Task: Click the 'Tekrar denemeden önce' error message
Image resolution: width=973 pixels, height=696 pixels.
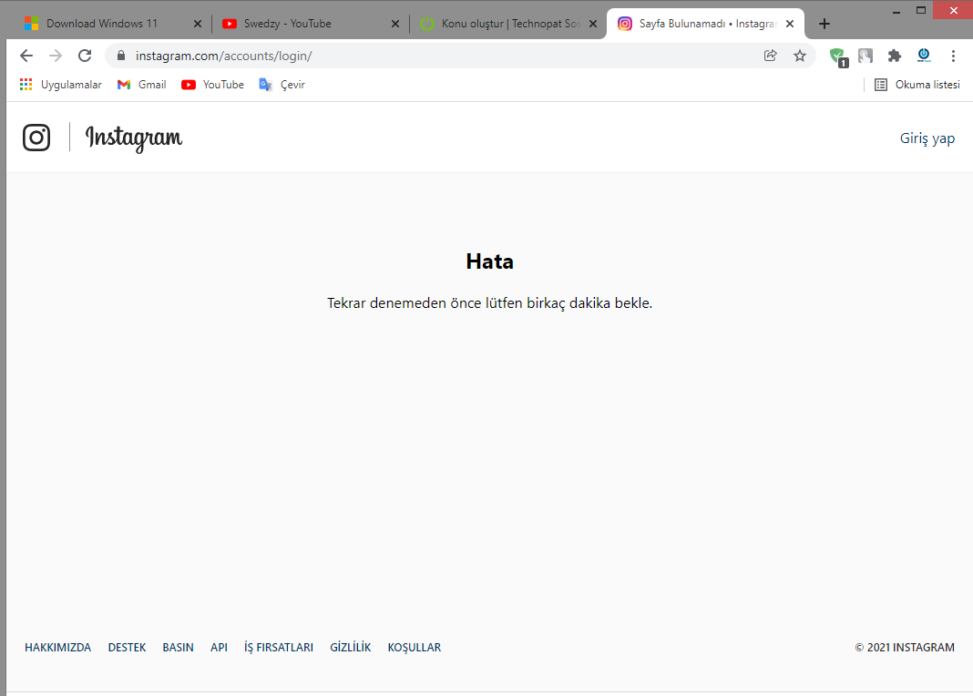Action: 489,302
